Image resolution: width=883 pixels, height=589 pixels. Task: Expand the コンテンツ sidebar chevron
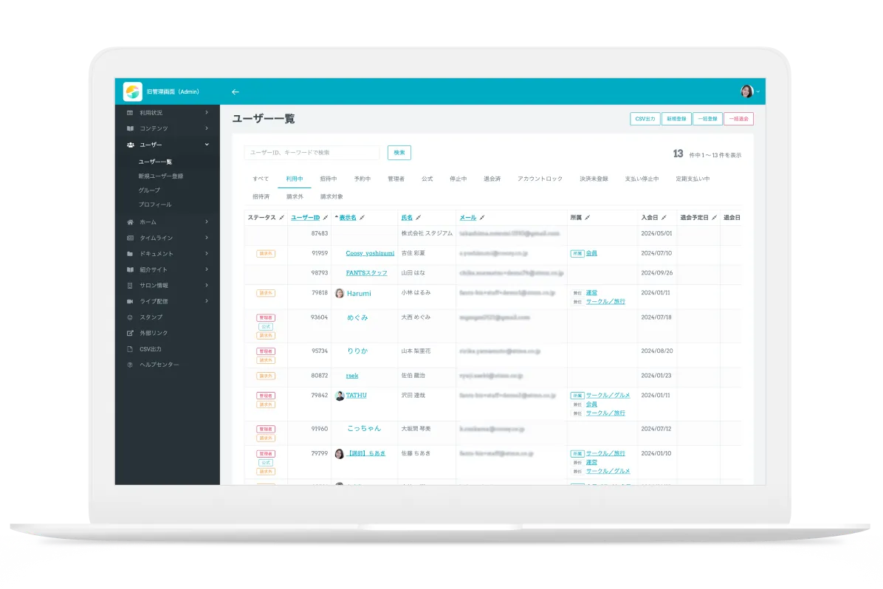207,128
